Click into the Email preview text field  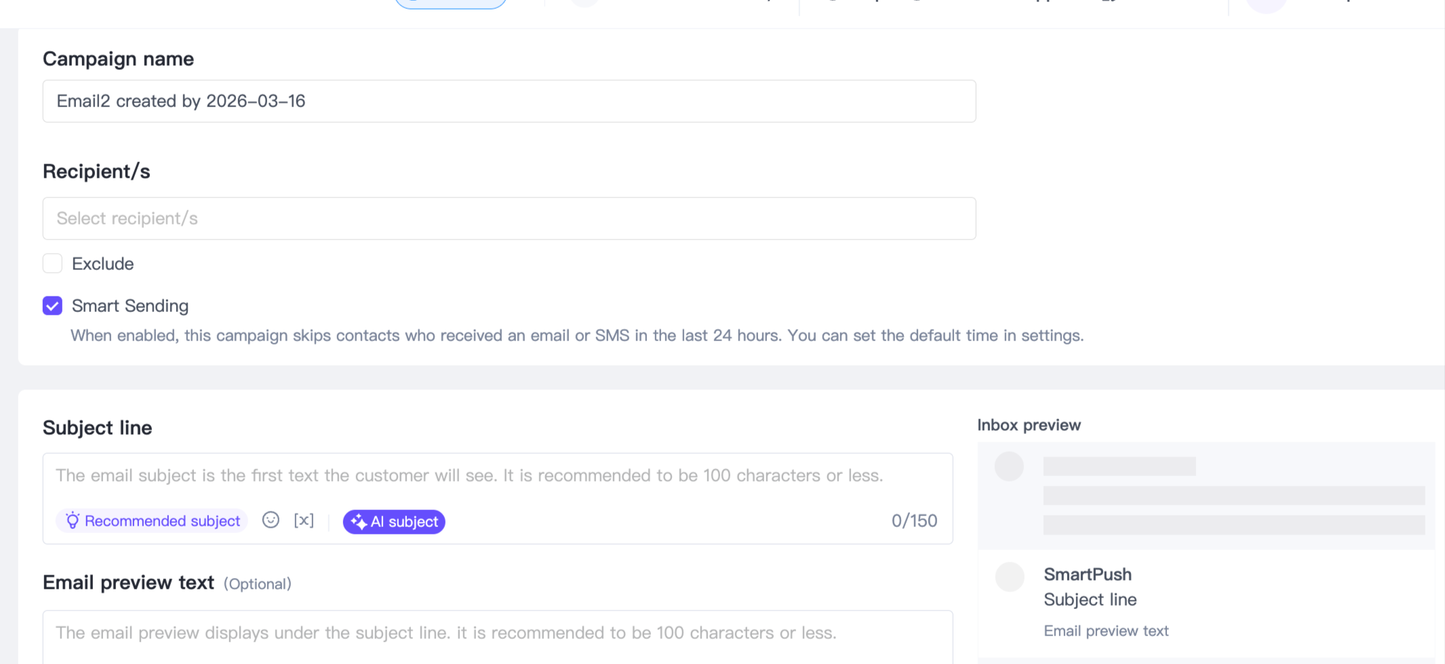497,633
